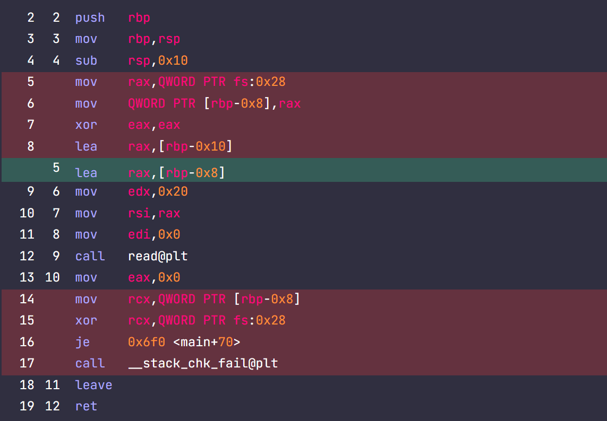Click the ret instruction at the bottom
Image resolution: width=607 pixels, height=421 pixels.
86,406
